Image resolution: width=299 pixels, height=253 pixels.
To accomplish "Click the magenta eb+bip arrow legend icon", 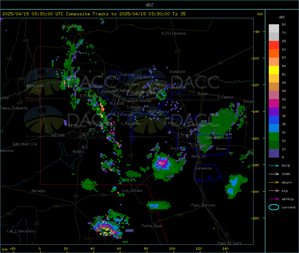I will click(274, 199).
